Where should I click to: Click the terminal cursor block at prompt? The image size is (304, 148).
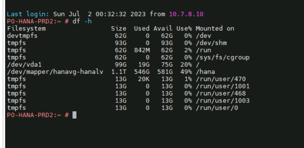click(x=74, y=115)
